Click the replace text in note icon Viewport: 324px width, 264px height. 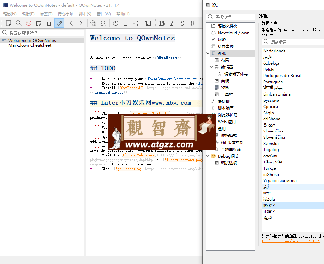pos(103,23)
